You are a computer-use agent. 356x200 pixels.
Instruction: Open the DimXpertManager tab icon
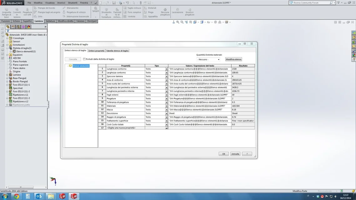pos(23,27)
